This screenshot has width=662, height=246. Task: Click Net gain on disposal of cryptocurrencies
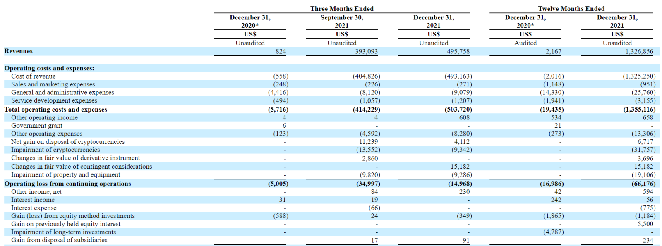coord(68,142)
